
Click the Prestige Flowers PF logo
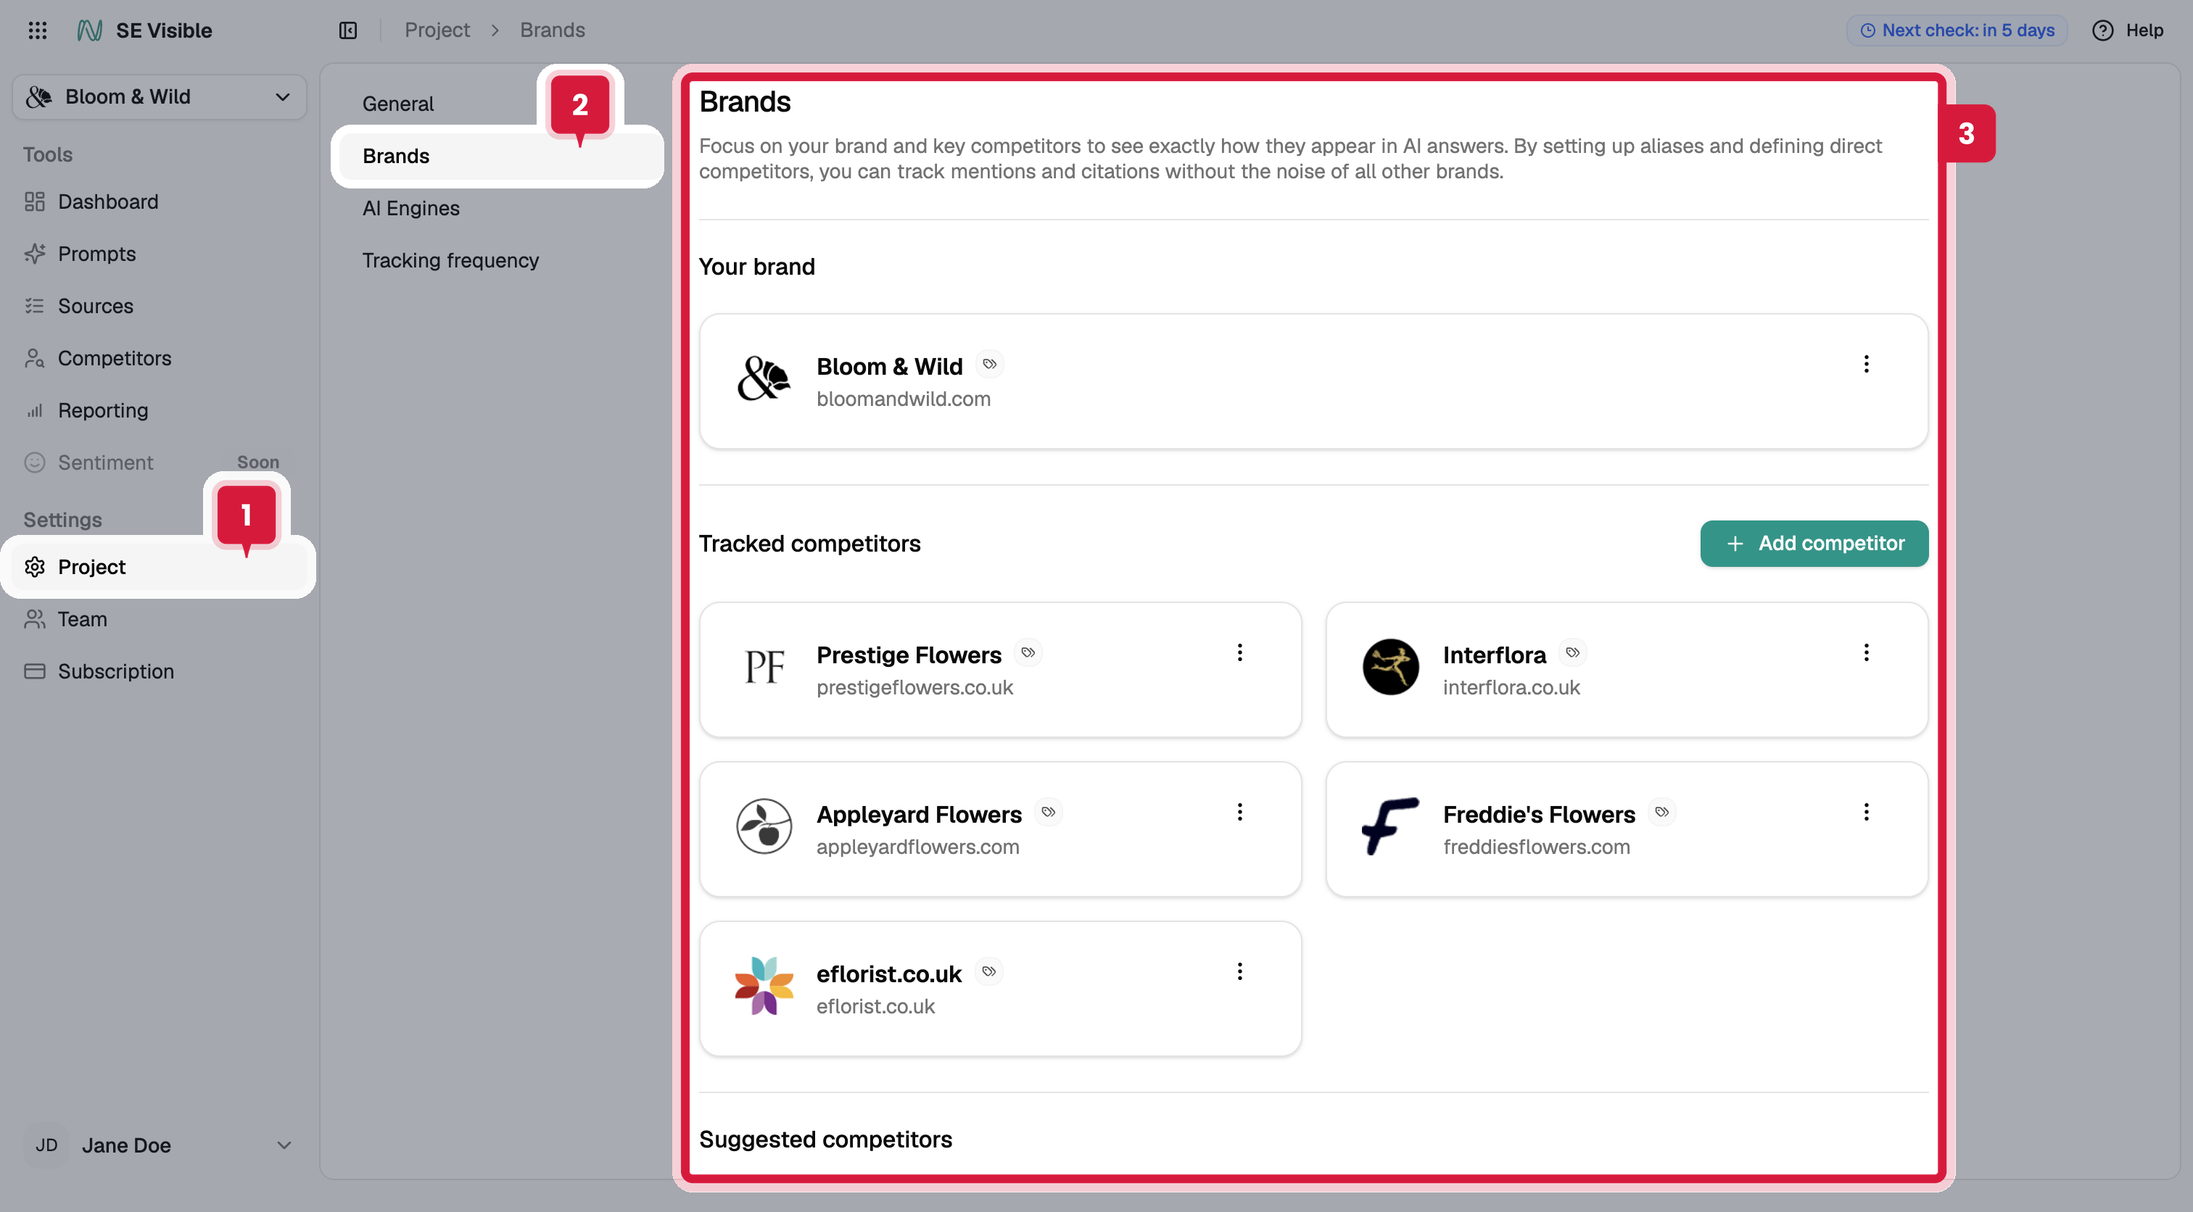tap(764, 668)
